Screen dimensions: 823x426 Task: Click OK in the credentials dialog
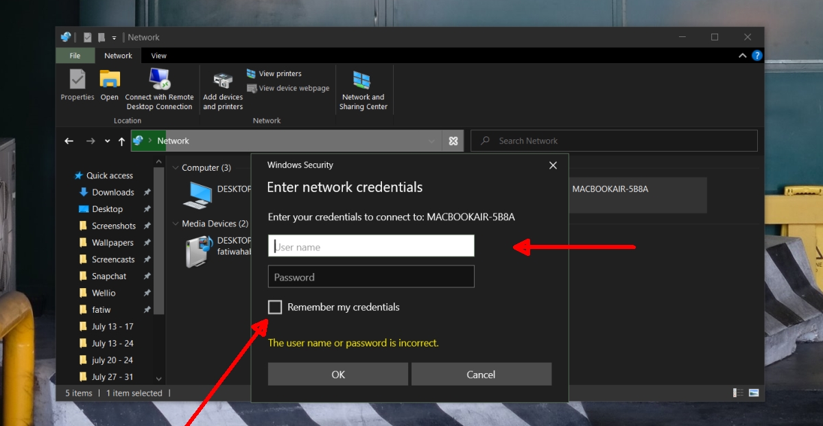(x=337, y=375)
